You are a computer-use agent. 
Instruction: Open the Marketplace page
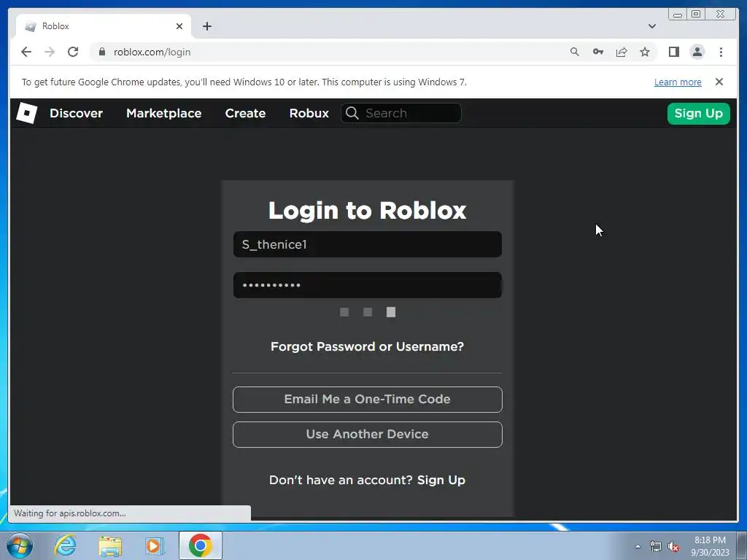click(164, 113)
